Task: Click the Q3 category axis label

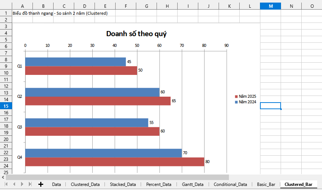Action: (x=20, y=127)
